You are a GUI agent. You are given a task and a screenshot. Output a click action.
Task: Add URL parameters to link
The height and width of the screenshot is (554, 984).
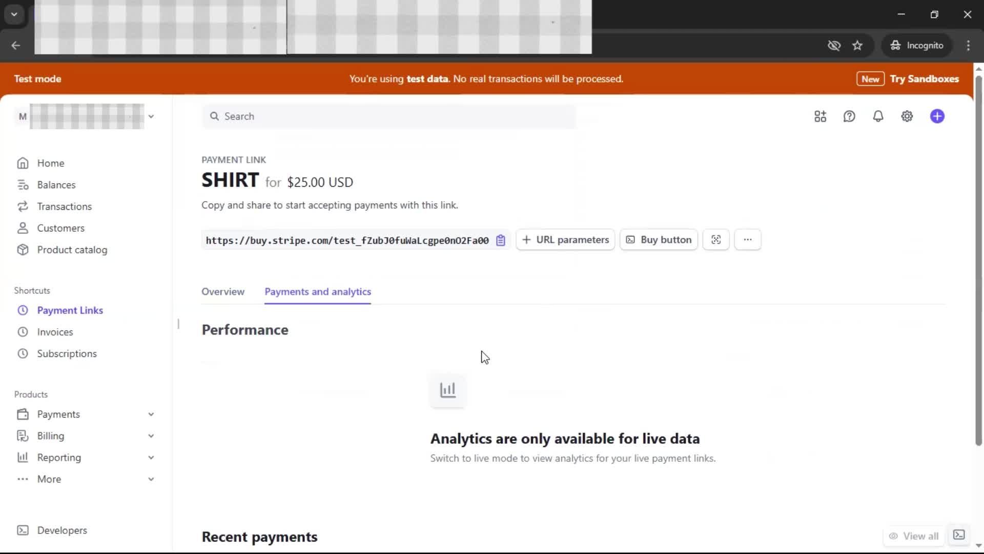(565, 240)
